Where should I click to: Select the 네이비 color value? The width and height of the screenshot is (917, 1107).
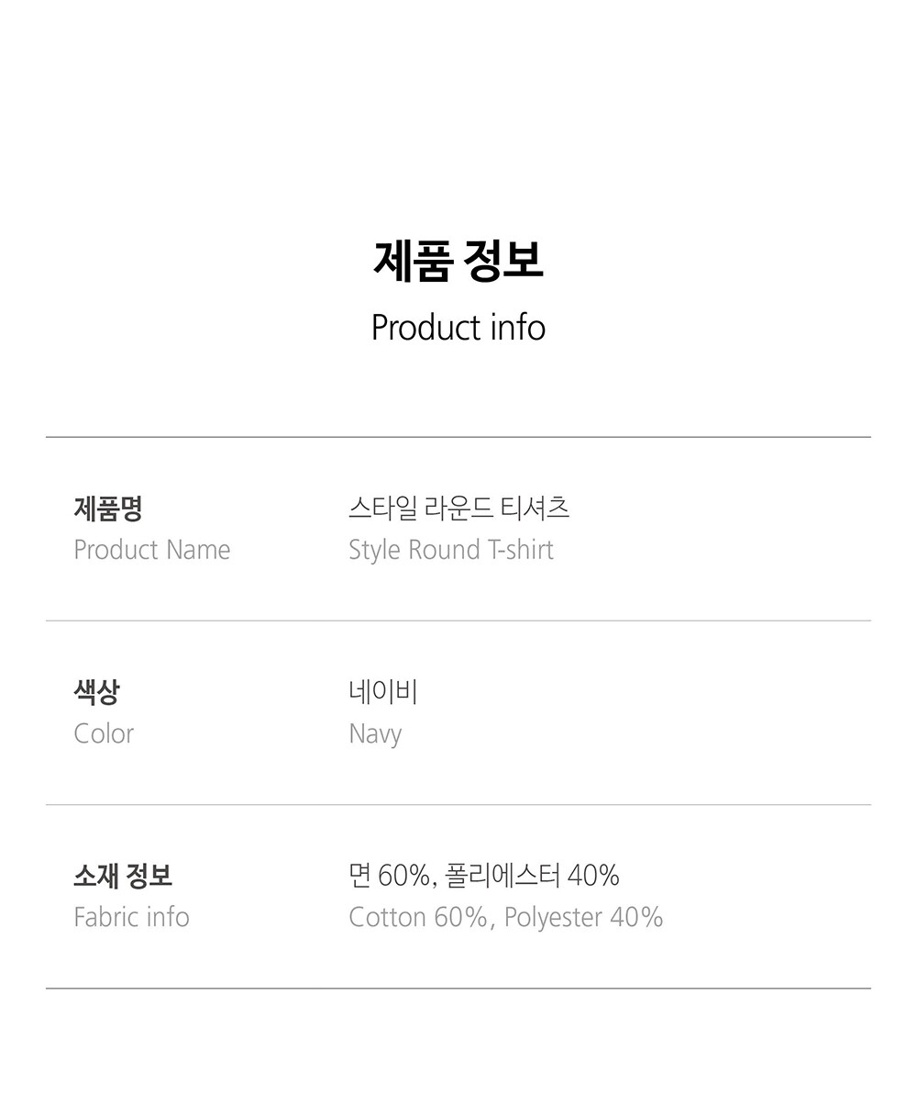coord(382,691)
